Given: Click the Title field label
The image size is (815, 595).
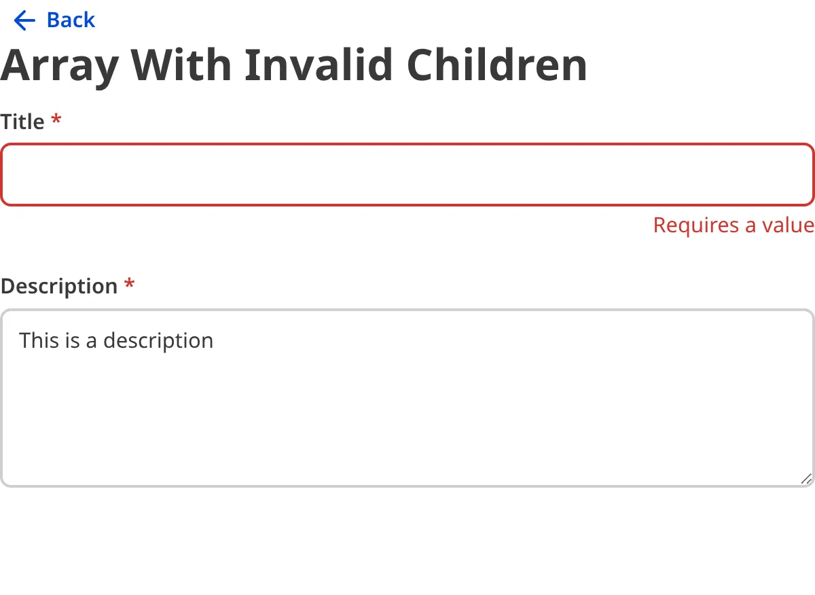Looking at the screenshot, I should [x=22, y=122].
